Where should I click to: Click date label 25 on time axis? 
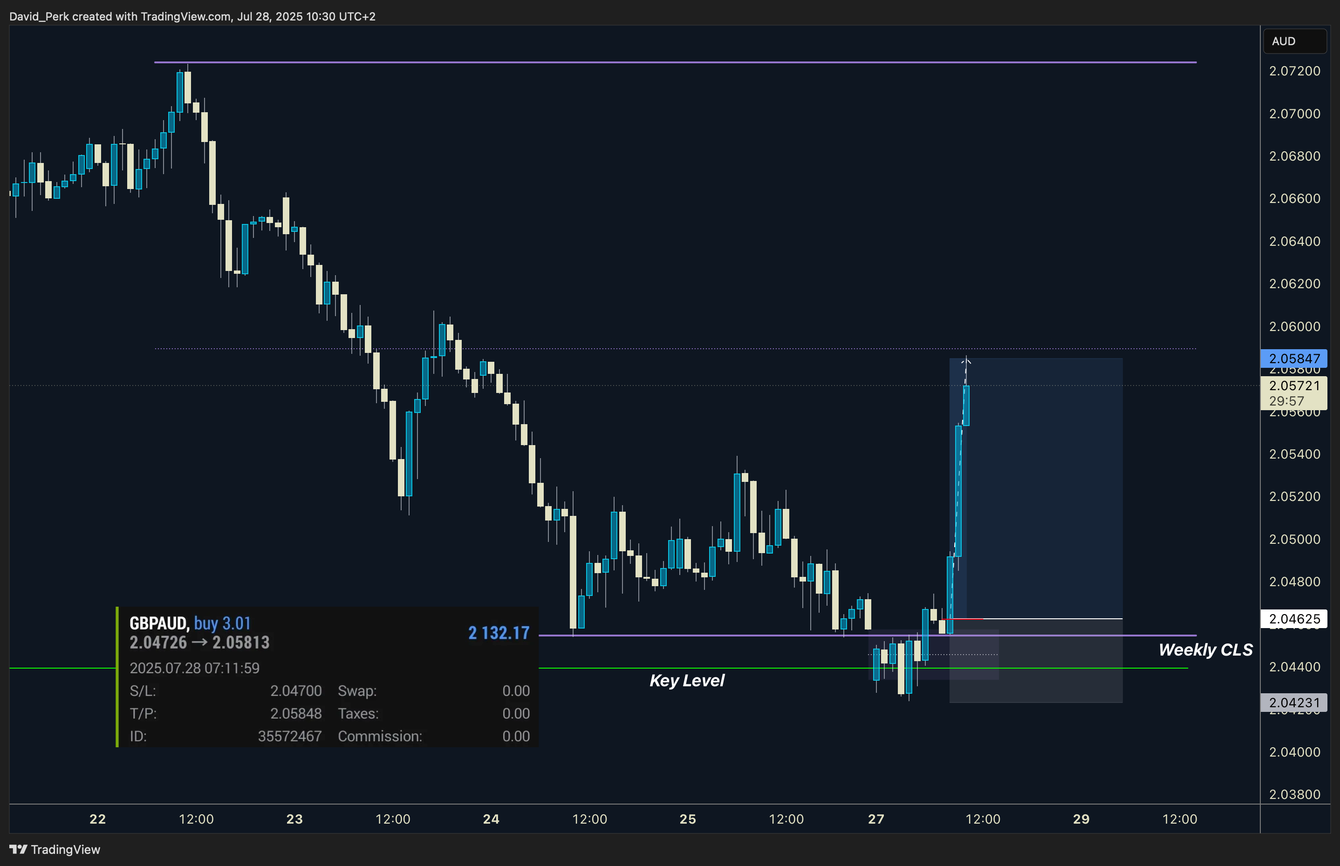click(x=688, y=819)
